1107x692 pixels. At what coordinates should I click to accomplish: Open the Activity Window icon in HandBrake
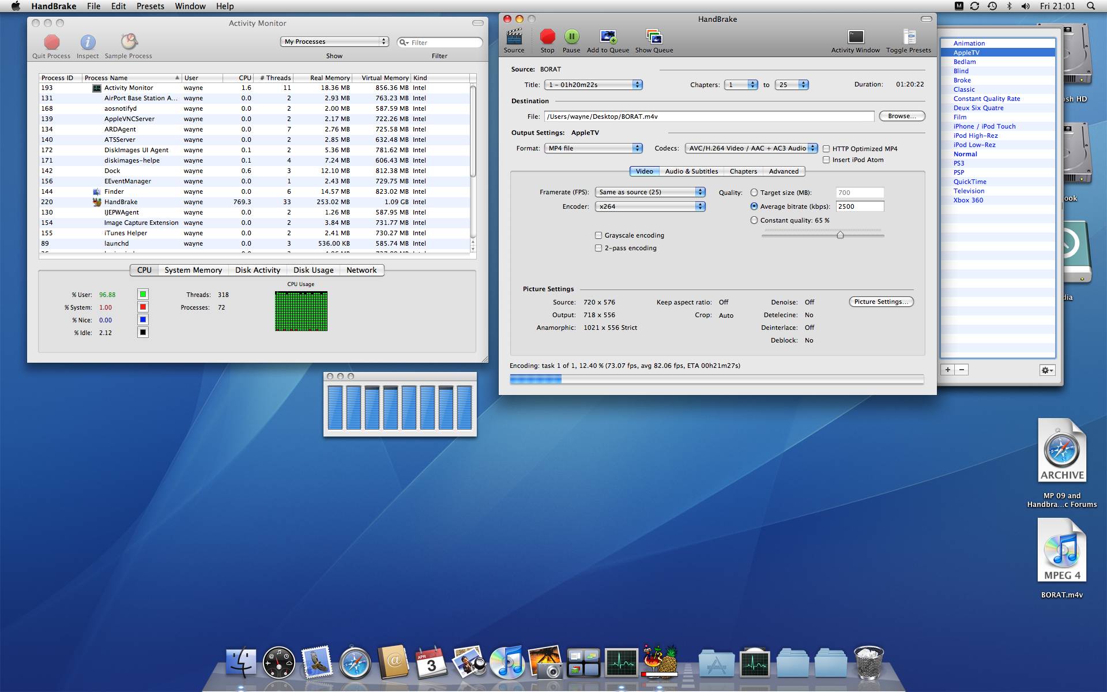click(856, 37)
